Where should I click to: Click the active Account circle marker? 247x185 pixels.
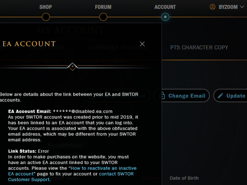[165, 17]
